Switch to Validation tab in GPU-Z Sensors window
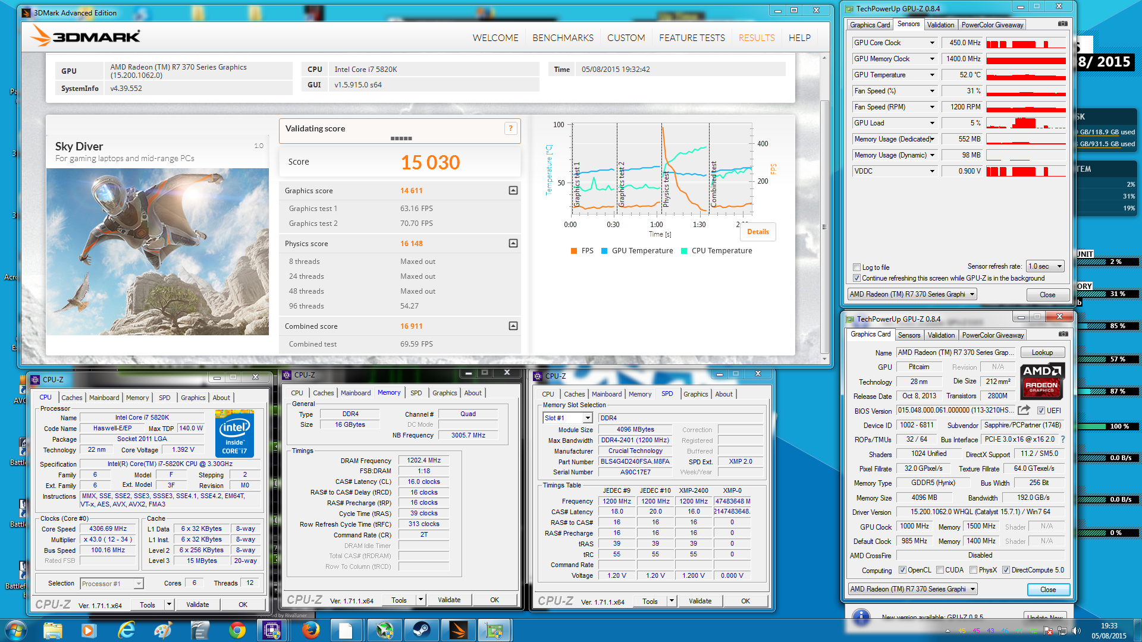 point(940,25)
